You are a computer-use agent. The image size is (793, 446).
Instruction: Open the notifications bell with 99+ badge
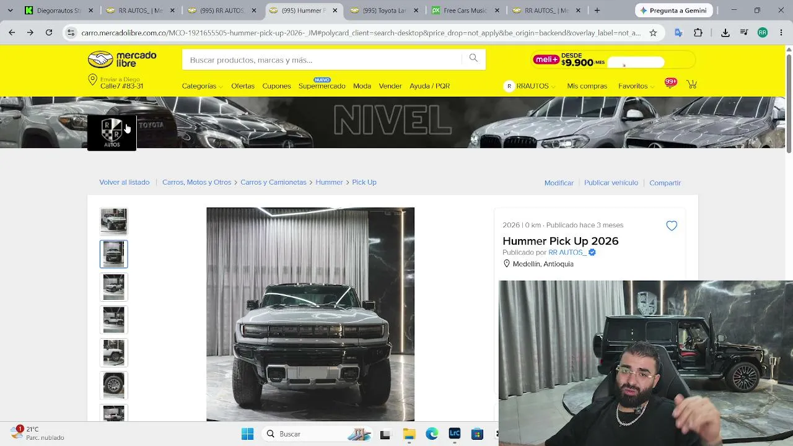670,84
